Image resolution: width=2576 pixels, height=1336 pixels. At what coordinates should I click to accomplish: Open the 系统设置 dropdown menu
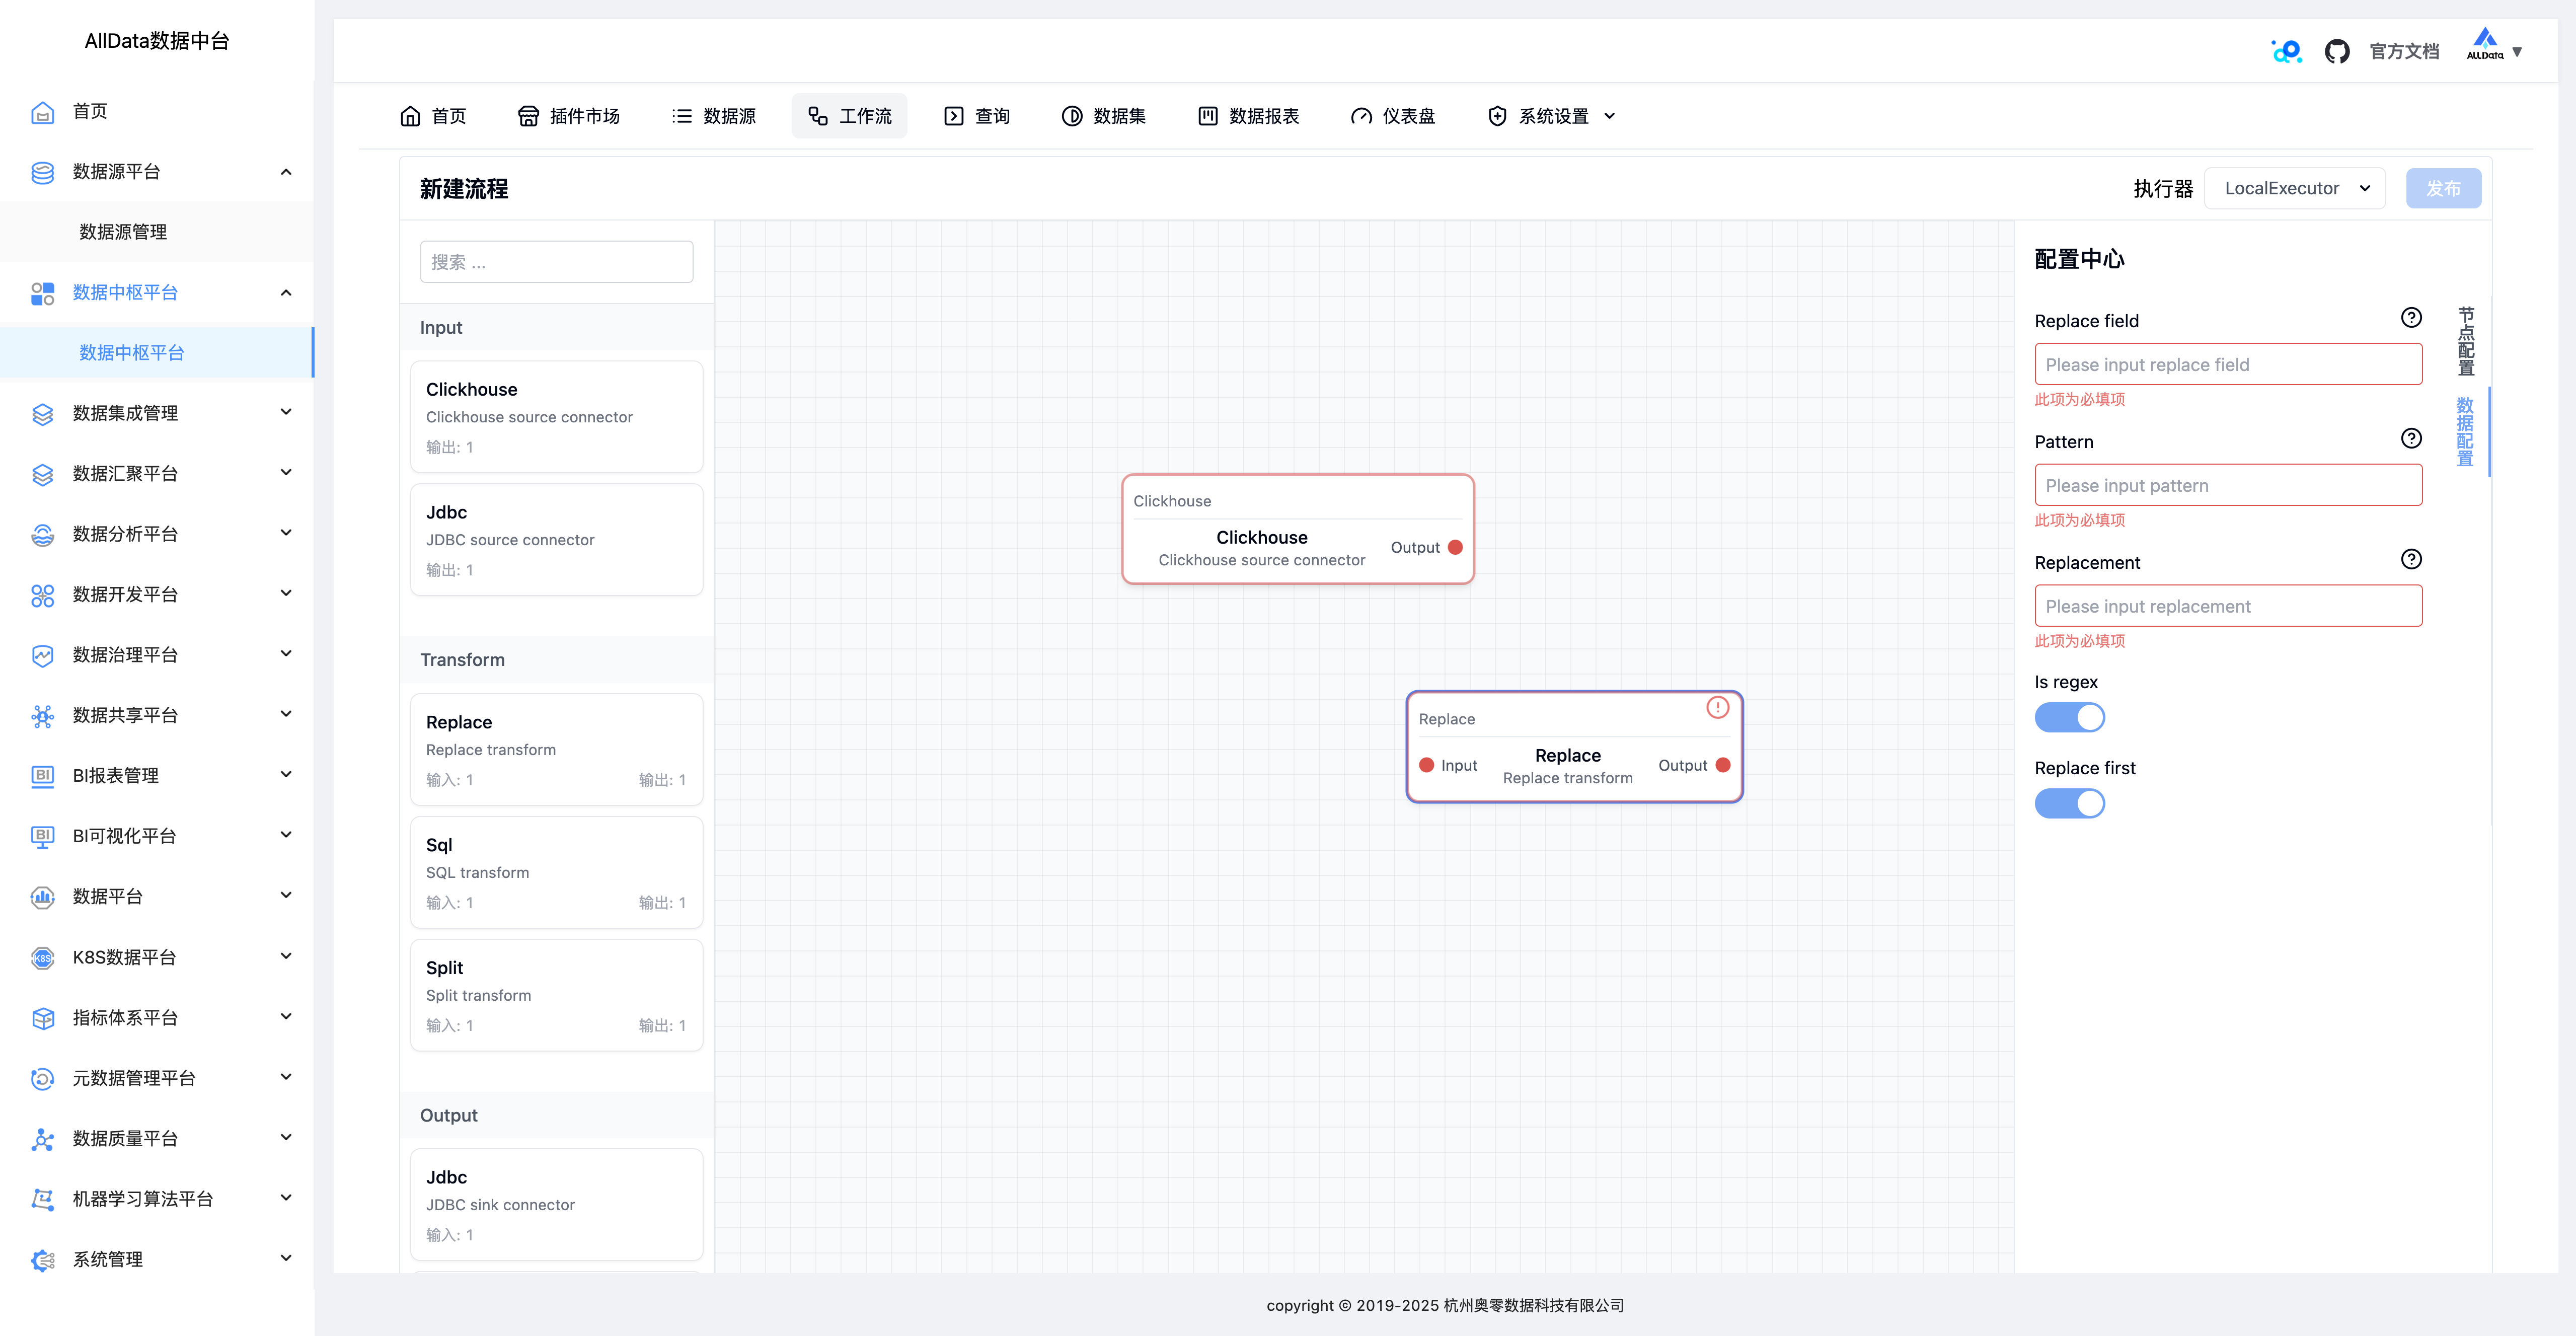(x=1551, y=116)
